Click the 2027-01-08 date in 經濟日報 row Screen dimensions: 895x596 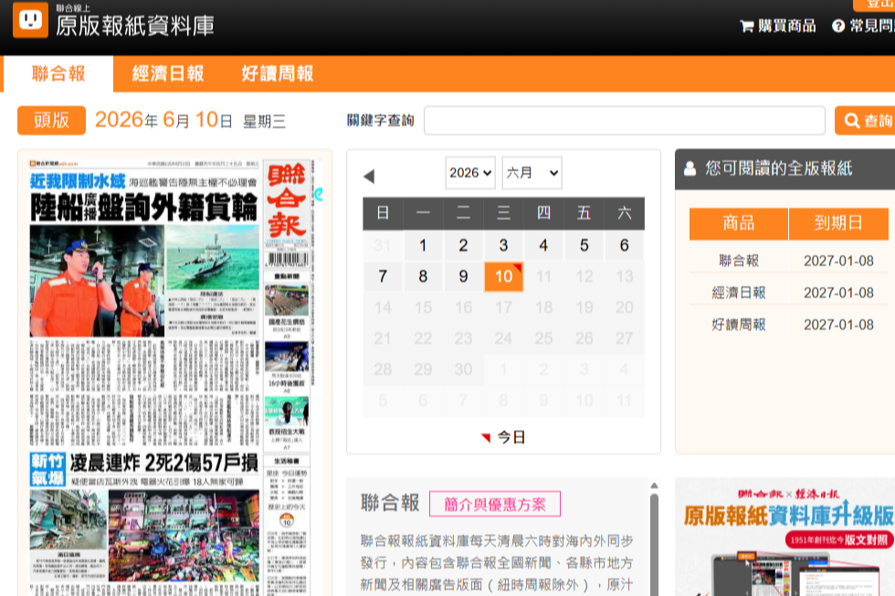[838, 293]
